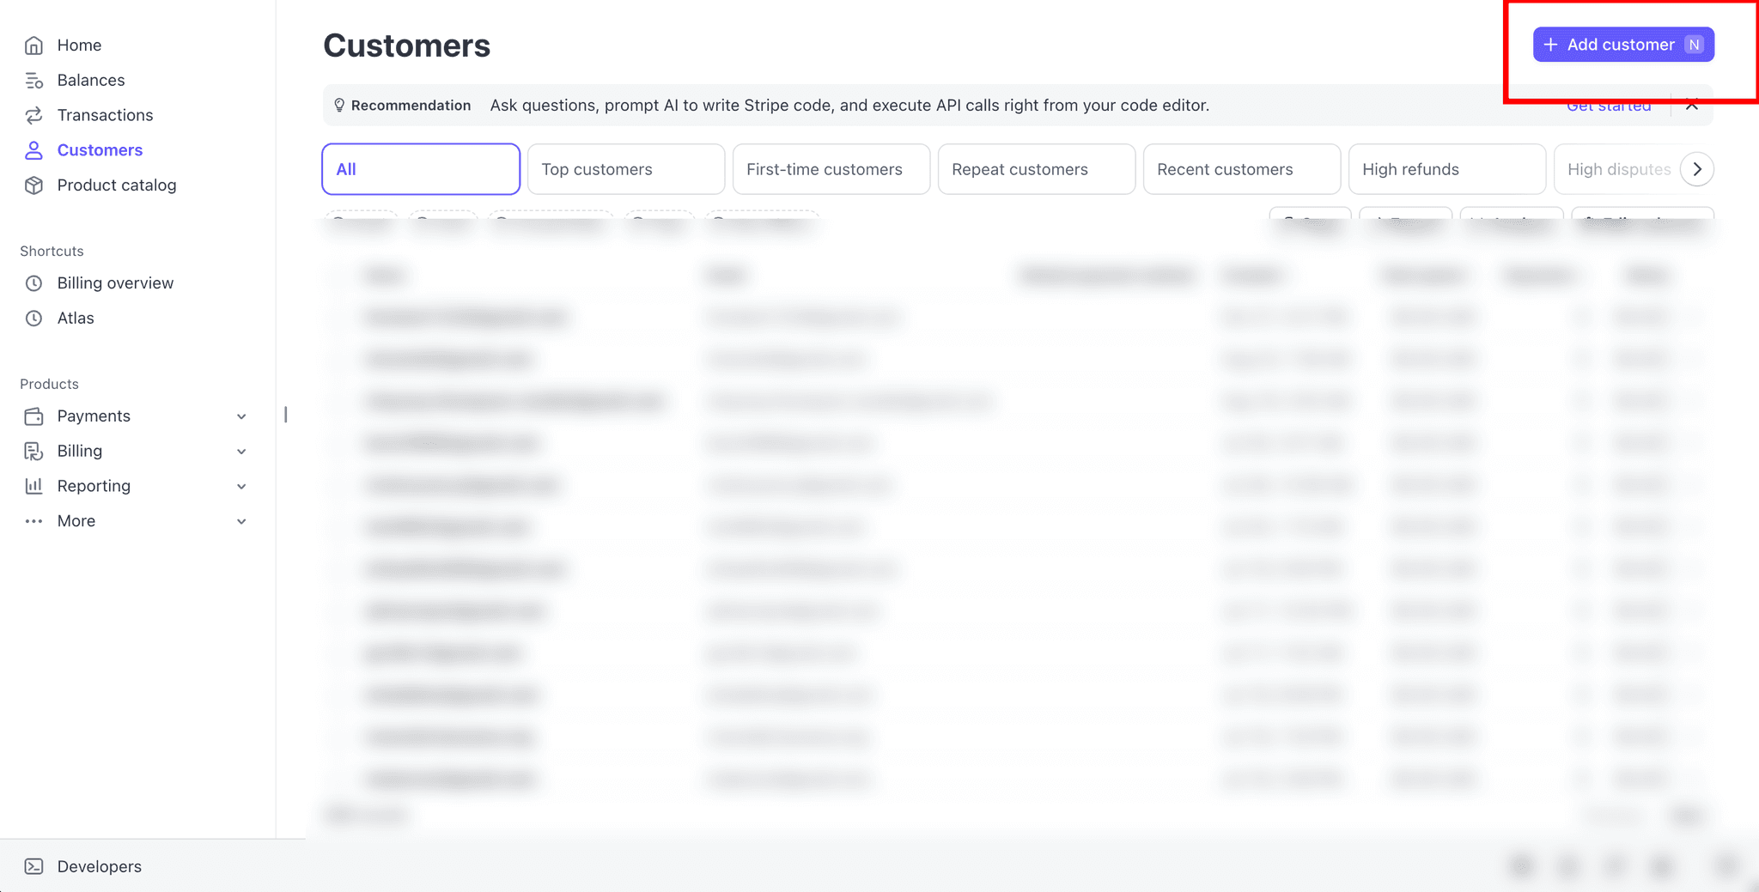
Task: Expand the Billing section chevron
Action: 241,451
